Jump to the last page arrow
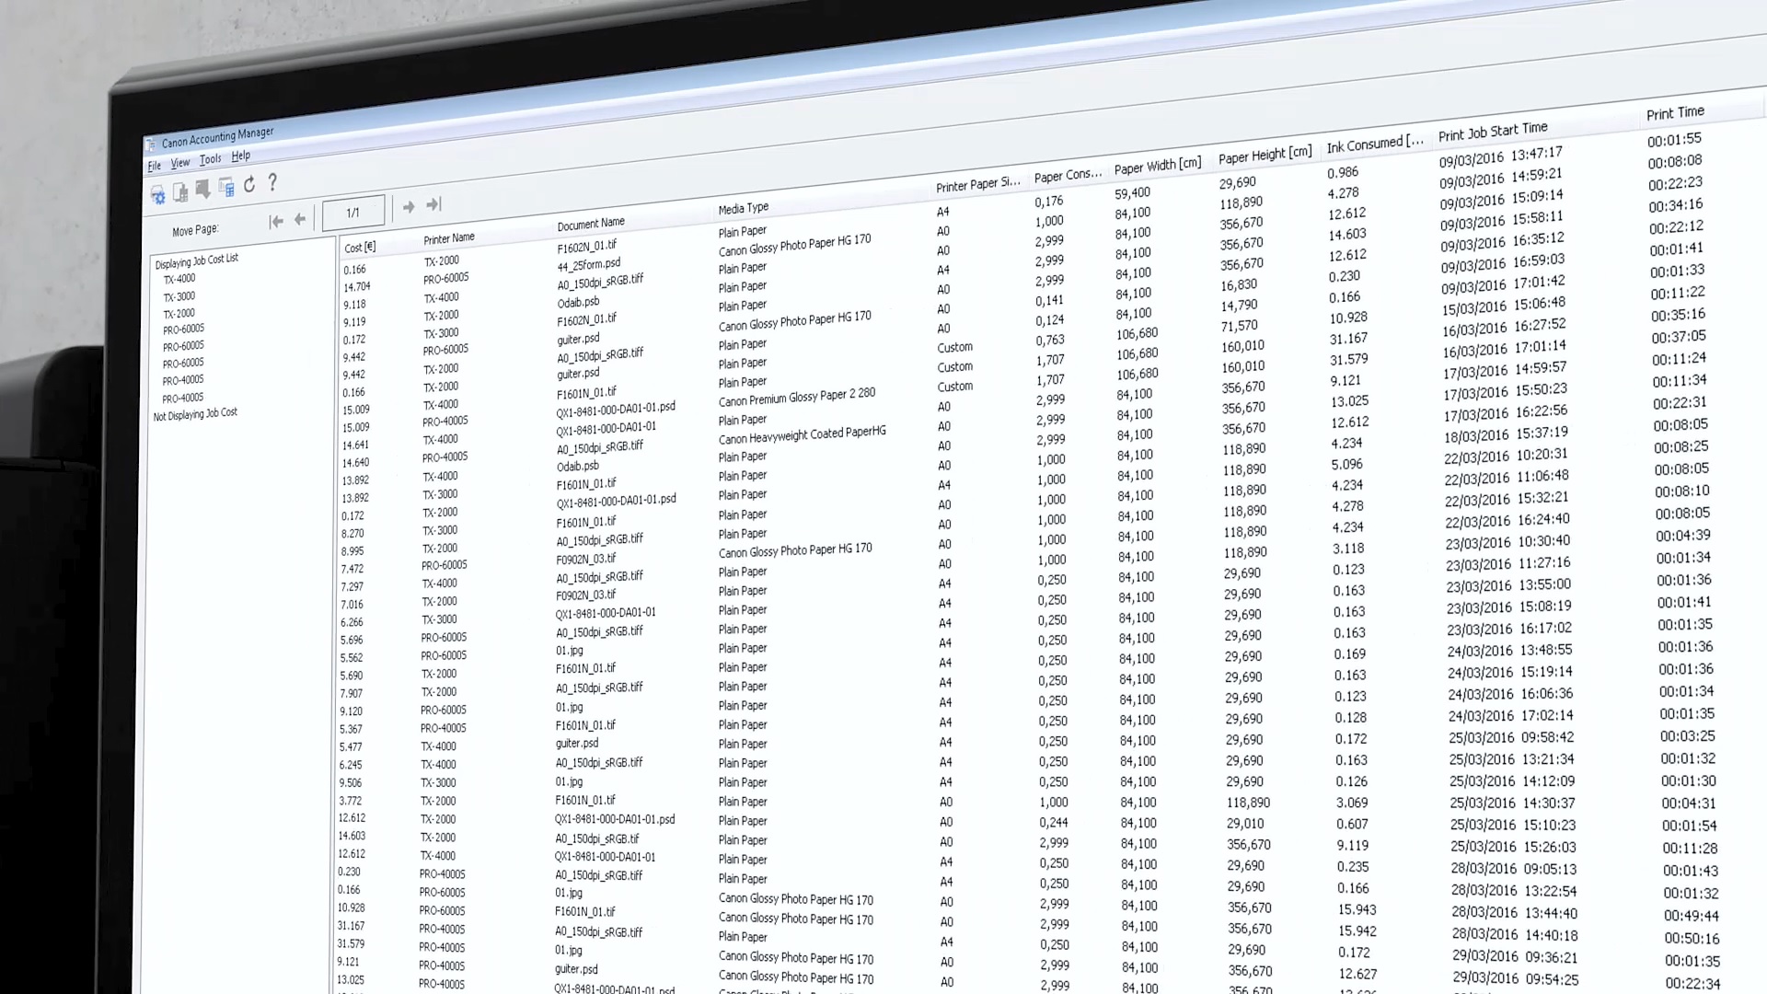The image size is (1767, 994). [x=433, y=204]
